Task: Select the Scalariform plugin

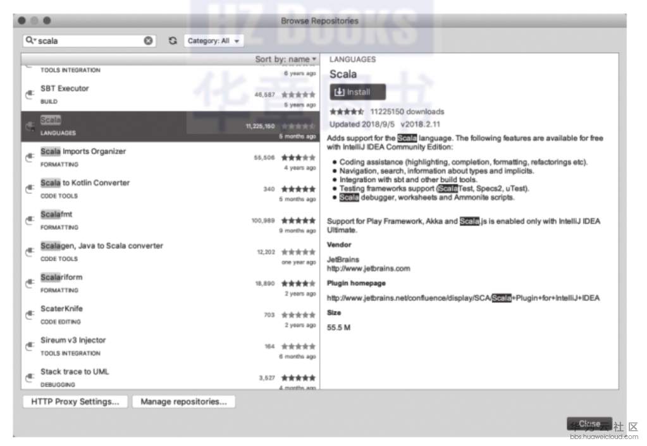Action: [x=170, y=284]
